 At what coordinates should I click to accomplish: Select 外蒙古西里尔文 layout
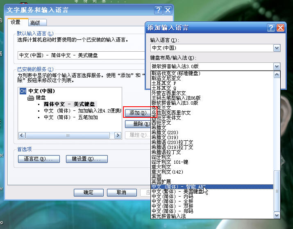click(x=212, y=93)
